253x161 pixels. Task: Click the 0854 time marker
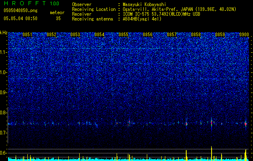tap(99, 35)
